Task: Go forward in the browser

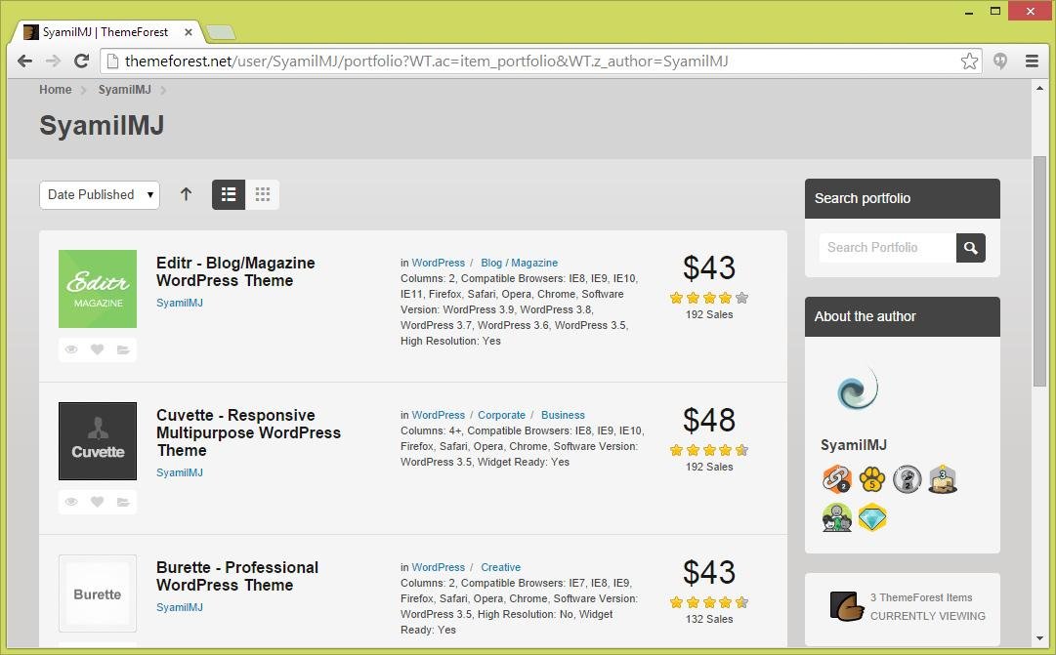Action: [53, 61]
